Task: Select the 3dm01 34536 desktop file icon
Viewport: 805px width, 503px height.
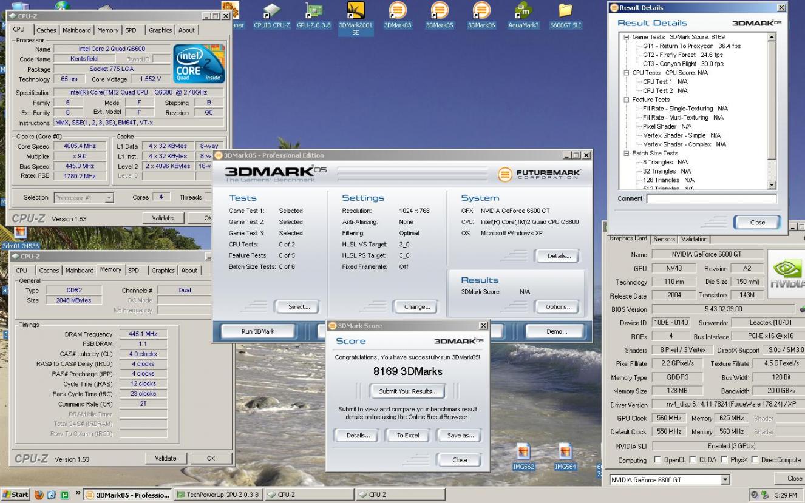Action: [x=21, y=238]
